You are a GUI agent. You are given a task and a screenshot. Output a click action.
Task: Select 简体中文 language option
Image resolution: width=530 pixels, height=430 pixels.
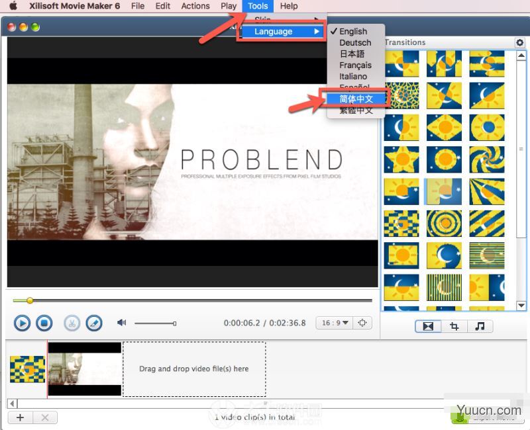[356, 98]
